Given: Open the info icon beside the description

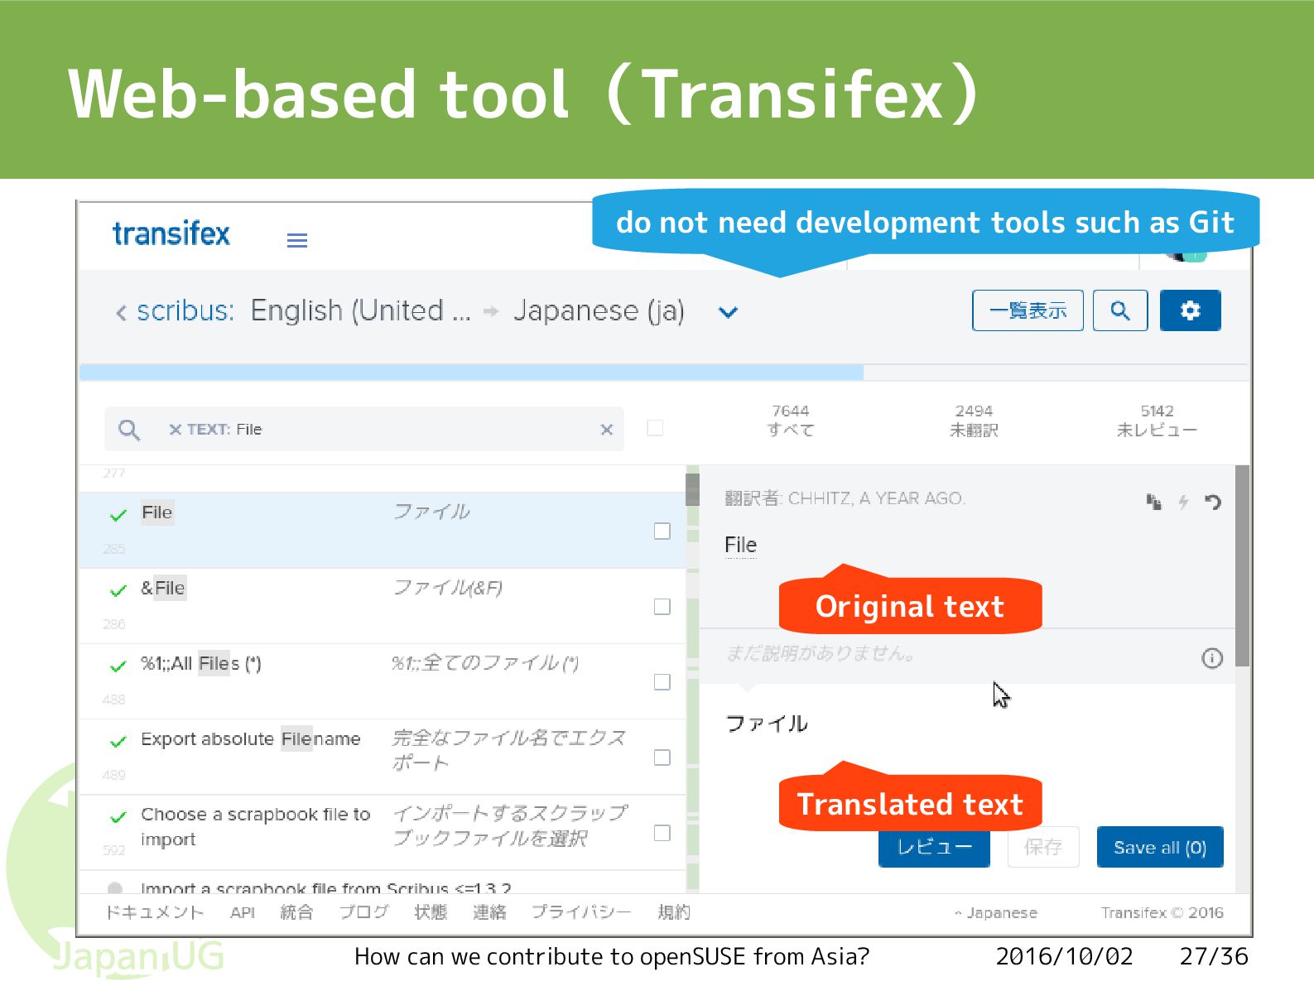Looking at the screenshot, I should click(x=1211, y=658).
